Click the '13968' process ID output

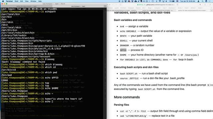tap(4, 80)
